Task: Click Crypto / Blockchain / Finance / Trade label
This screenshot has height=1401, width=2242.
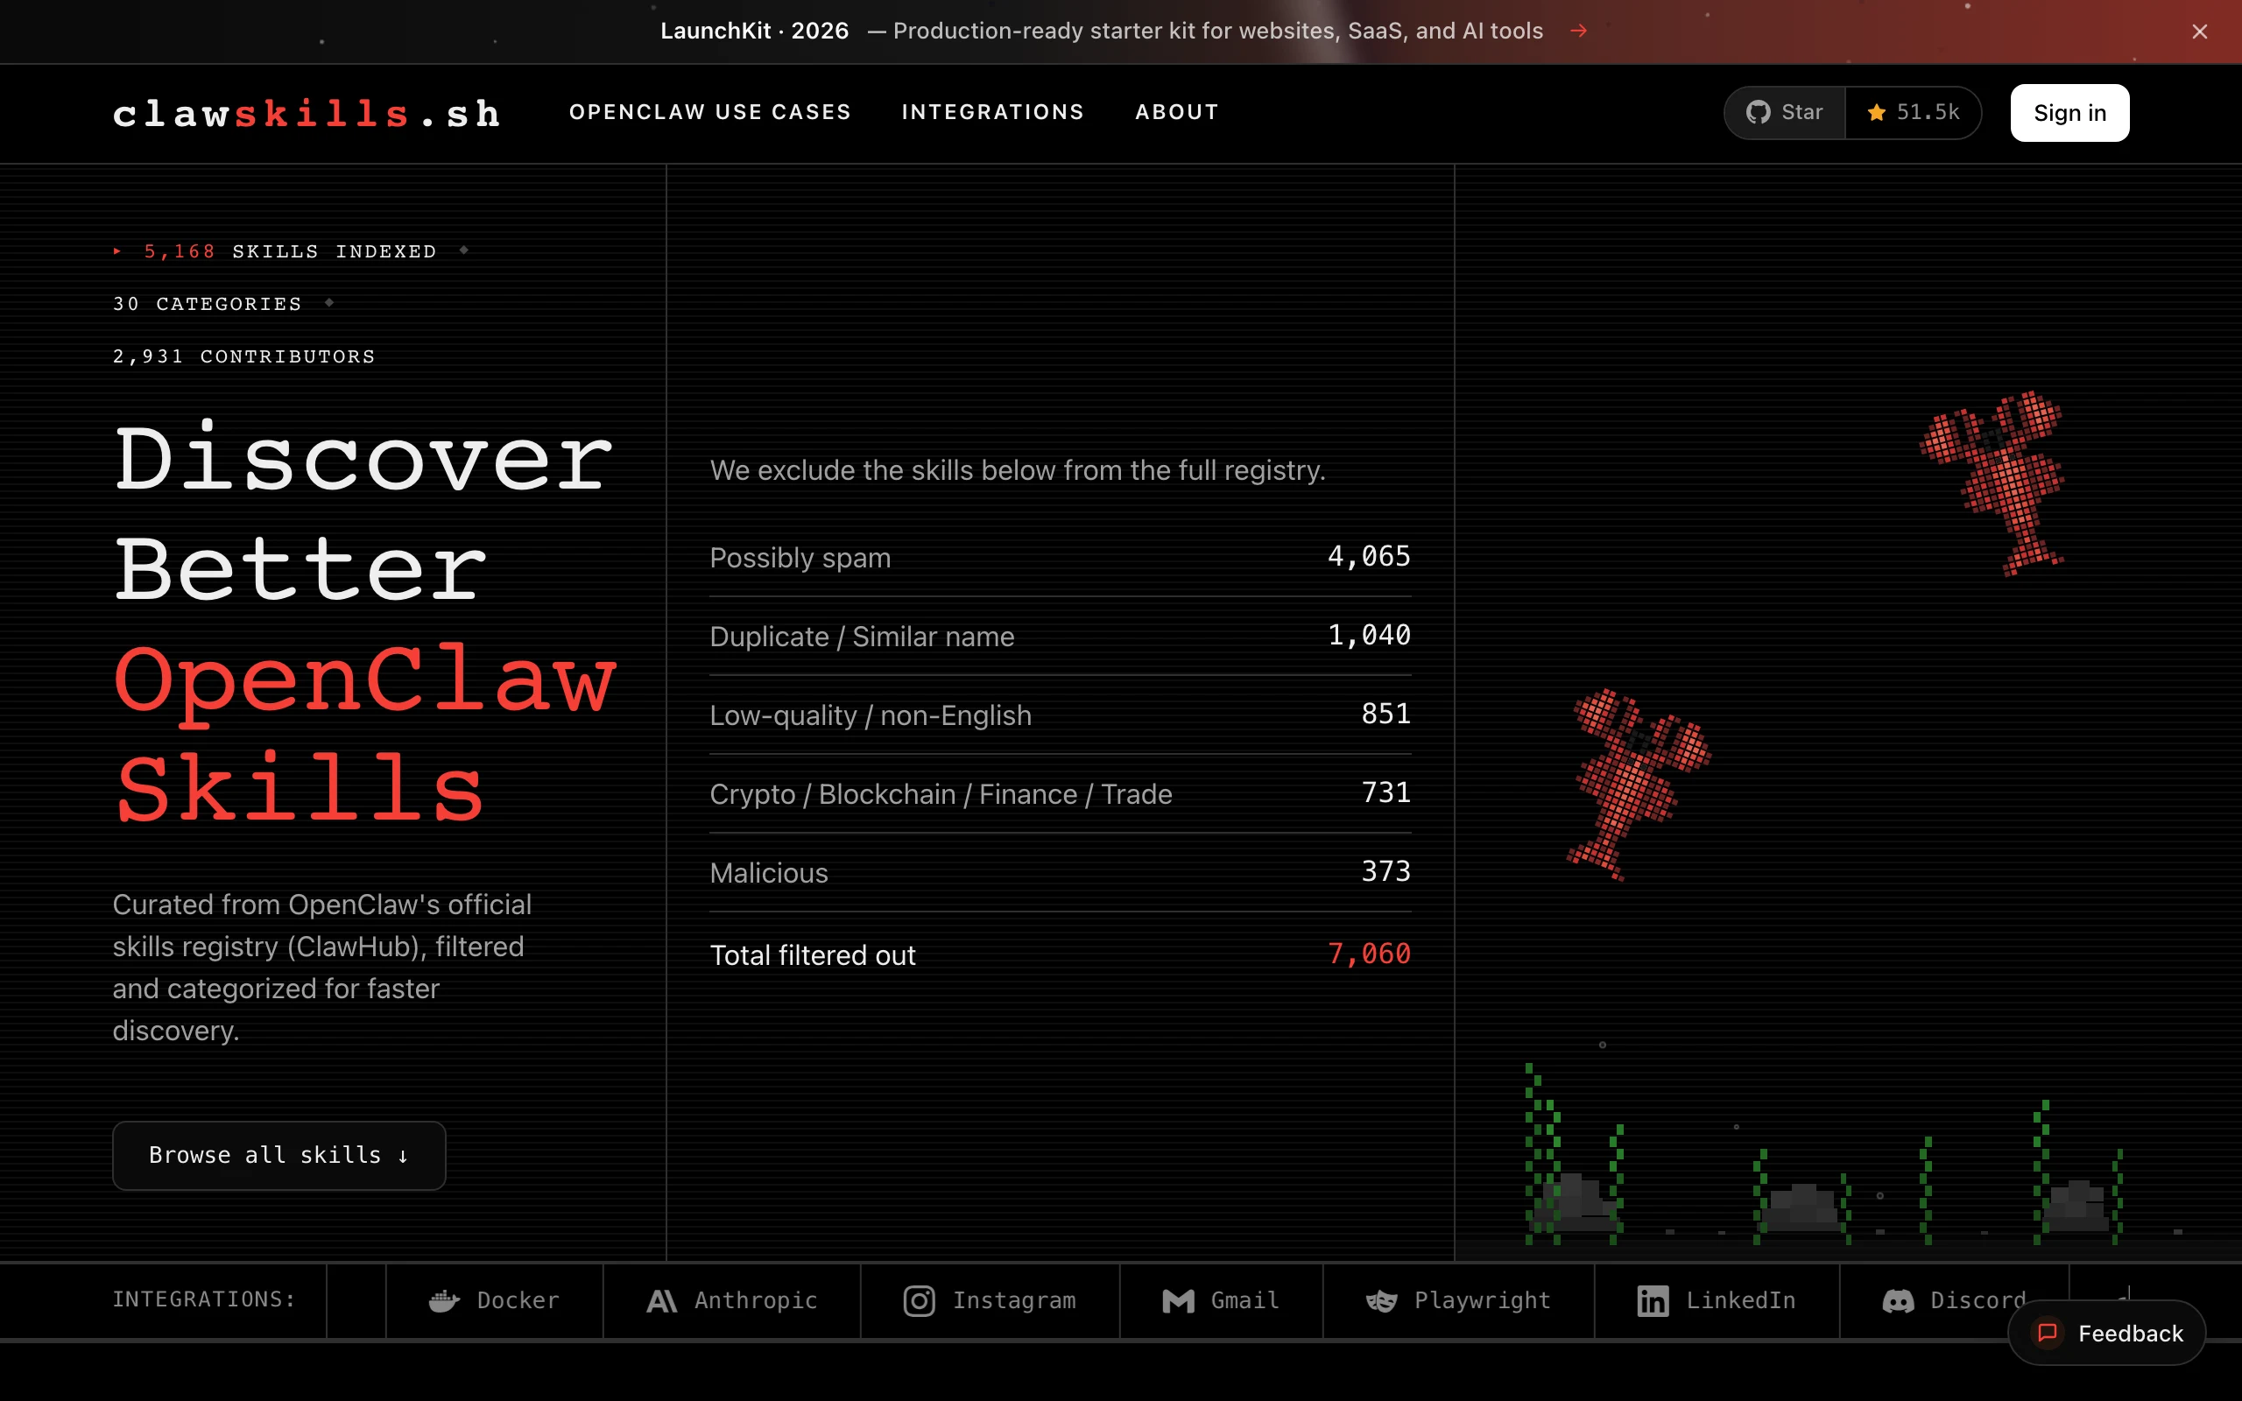Action: coord(941,793)
